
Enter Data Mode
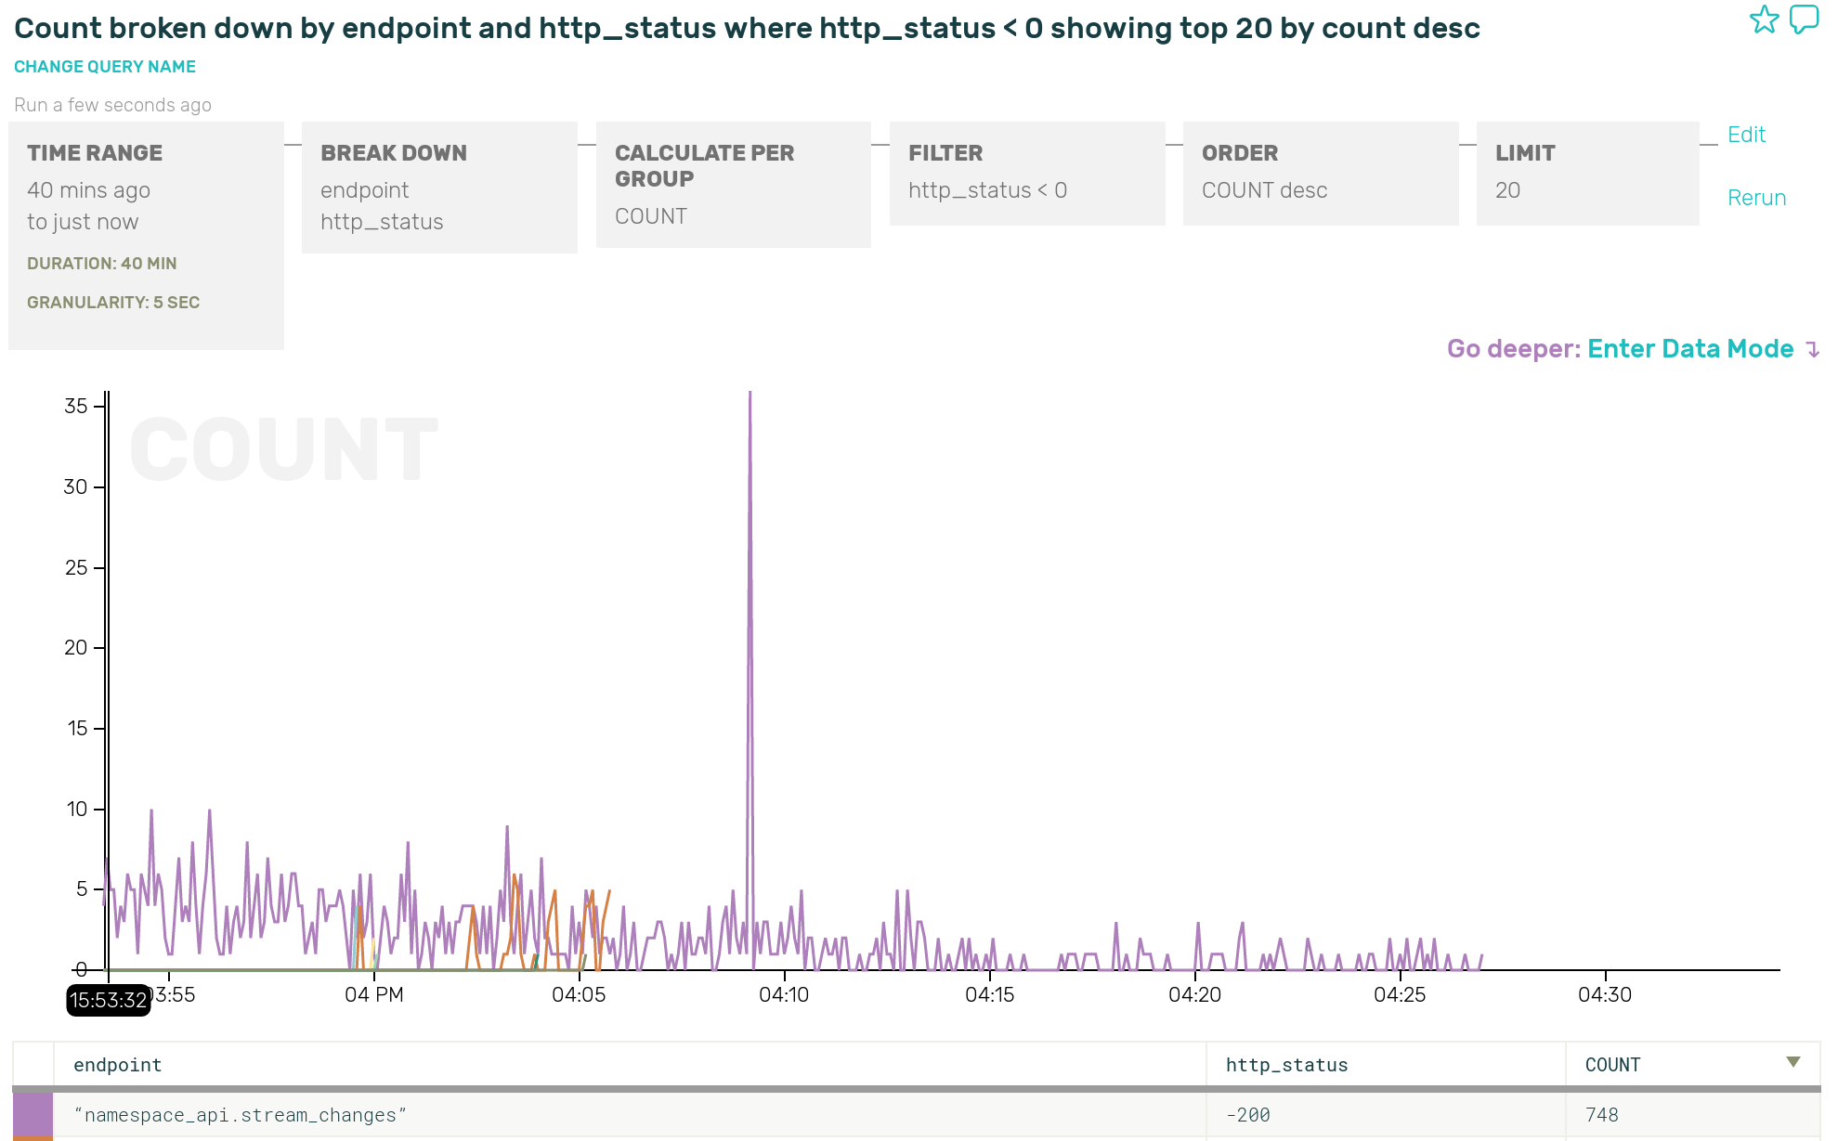click(x=1689, y=349)
